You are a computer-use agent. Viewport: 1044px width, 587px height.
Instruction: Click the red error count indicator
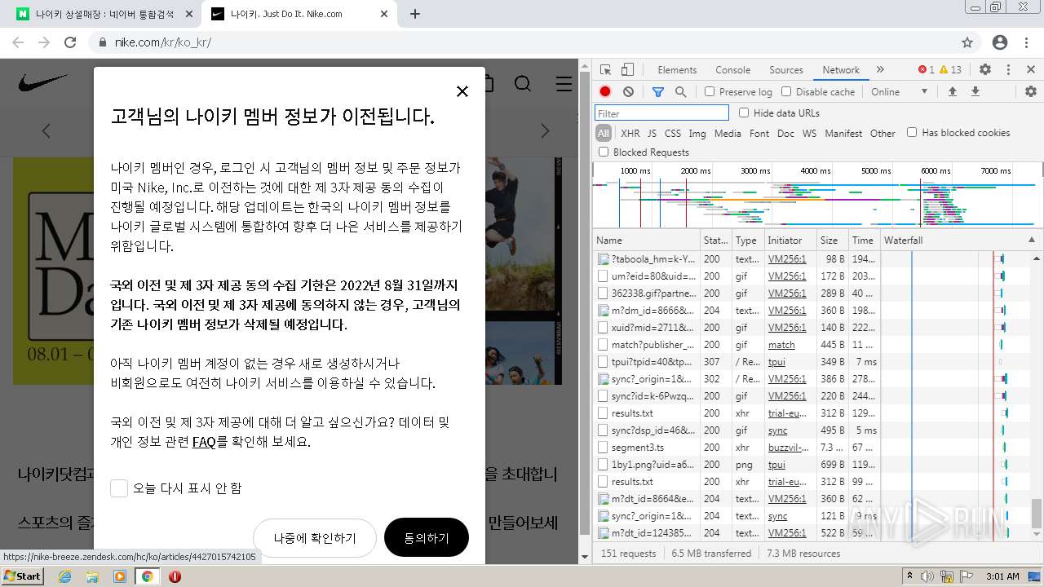coord(926,69)
